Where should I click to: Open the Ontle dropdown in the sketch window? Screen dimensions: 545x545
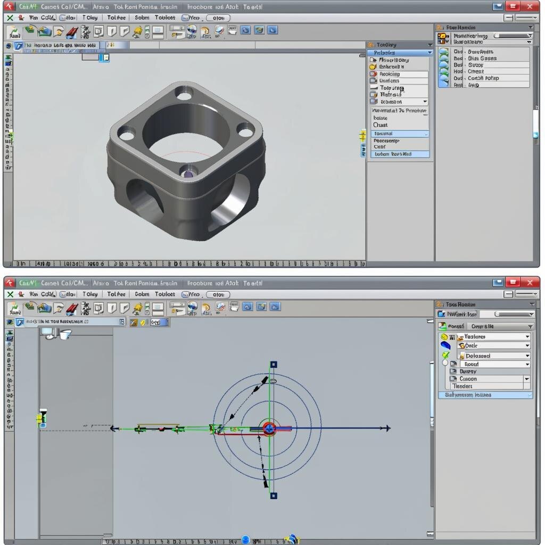[x=494, y=345]
